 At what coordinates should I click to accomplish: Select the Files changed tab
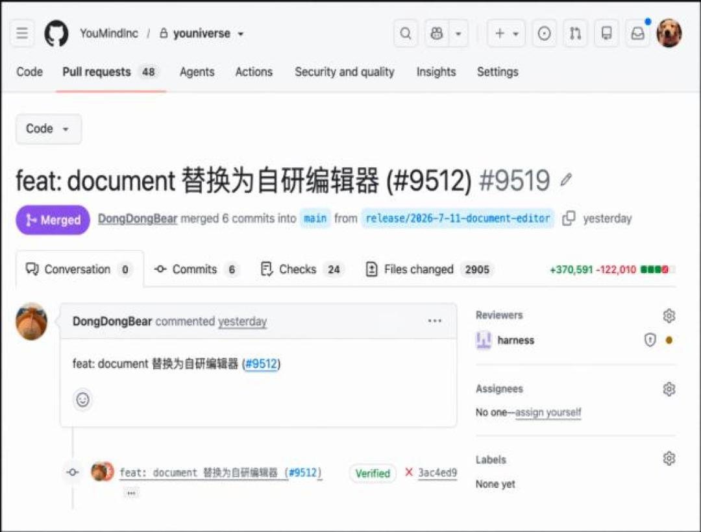[x=429, y=269]
